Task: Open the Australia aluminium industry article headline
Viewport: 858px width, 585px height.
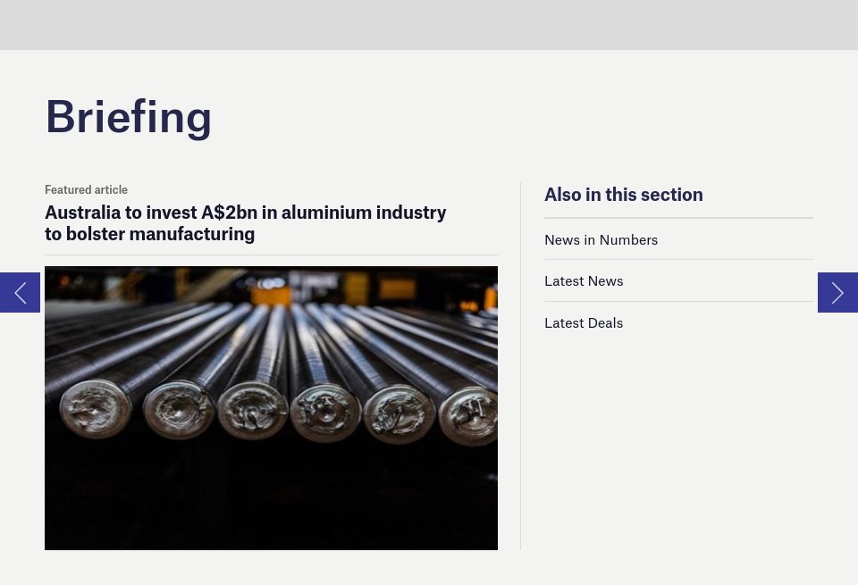Action: 245,223
